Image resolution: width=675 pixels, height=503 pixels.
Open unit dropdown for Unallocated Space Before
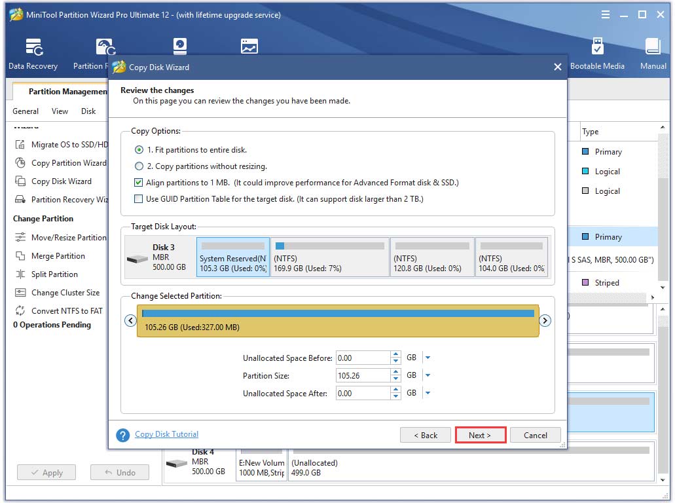point(428,358)
